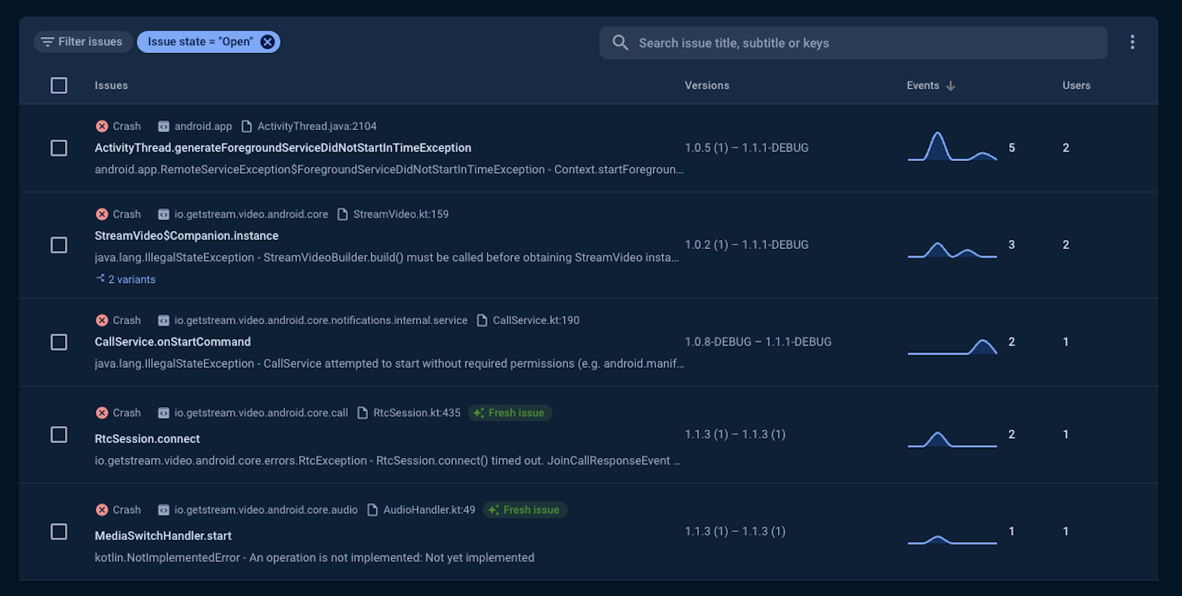Screen dimensions: 1182x596
Task: Sort by the Events column header
Action: point(923,86)
